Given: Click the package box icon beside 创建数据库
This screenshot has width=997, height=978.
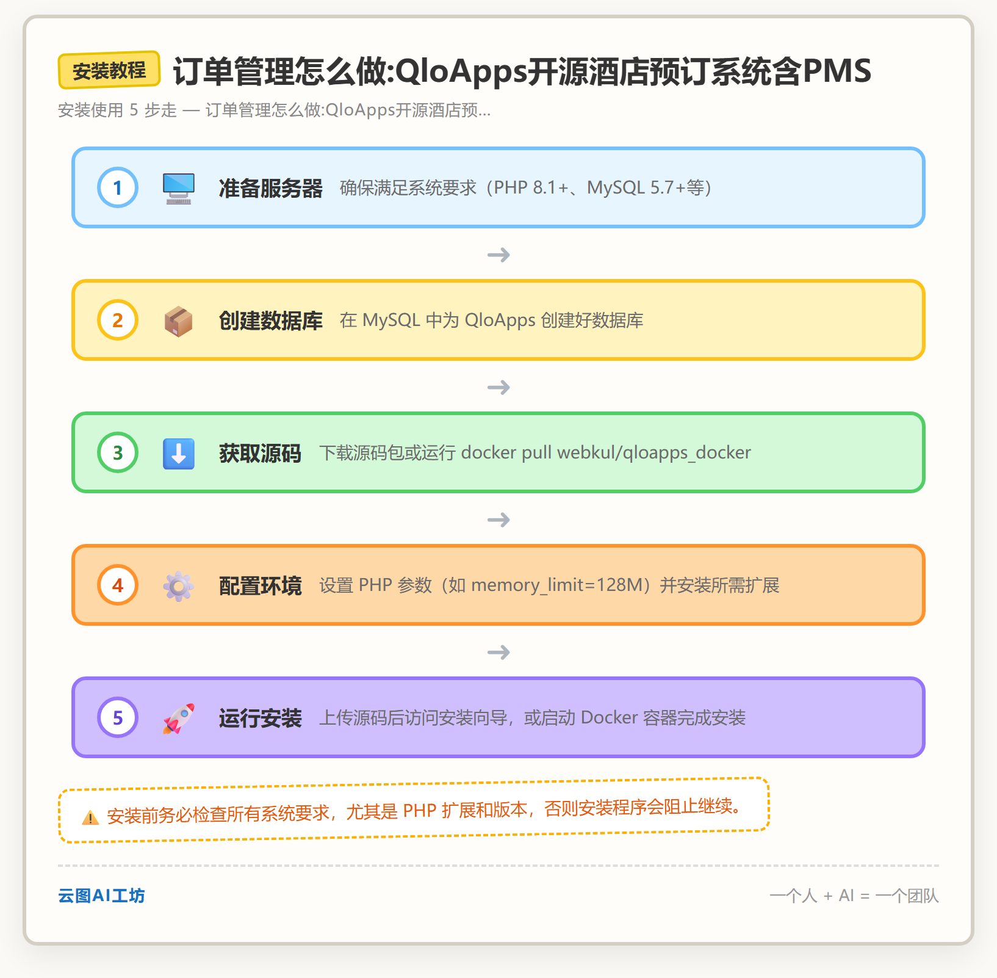Looking at the screenshot, I should pos(179,321).
